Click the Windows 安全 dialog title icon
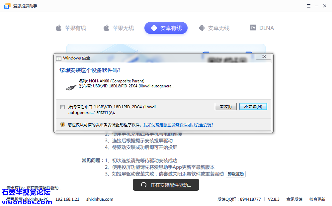 [59, 58]
